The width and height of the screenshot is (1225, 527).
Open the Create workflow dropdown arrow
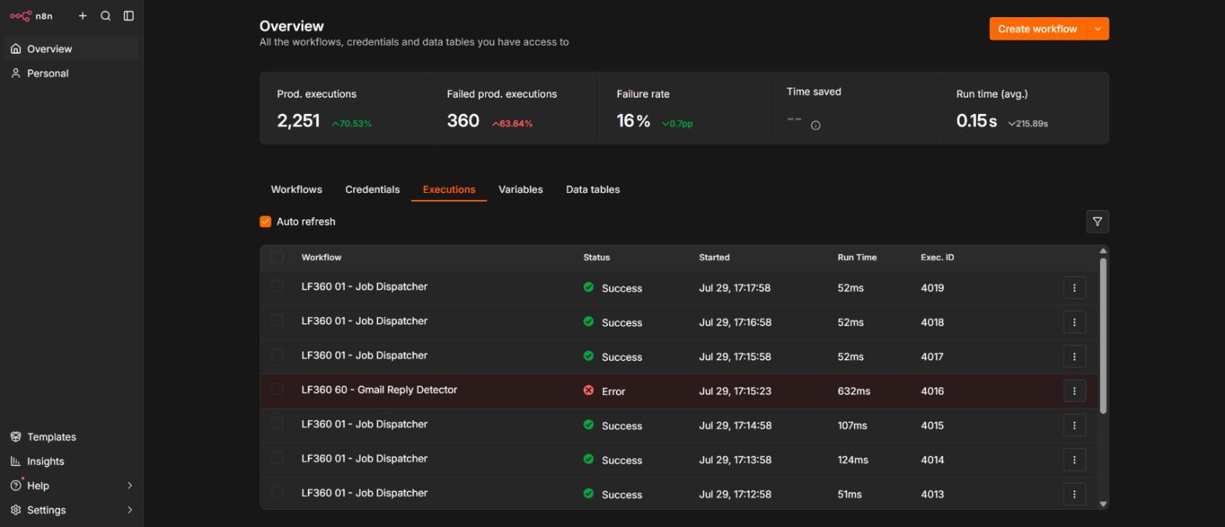(x=1098, y=29)
